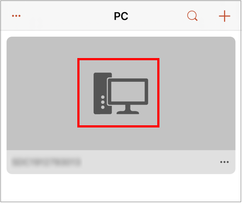Viewport: 242px width, 203px height.
Task: Click the light gray card footer bar
Action: (x=121, y=162)
